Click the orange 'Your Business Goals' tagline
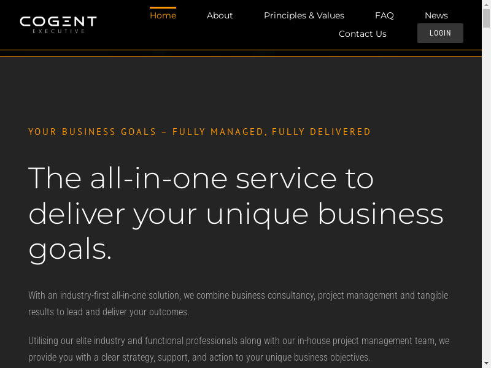The image size is (491, 368). click(199, 132)
